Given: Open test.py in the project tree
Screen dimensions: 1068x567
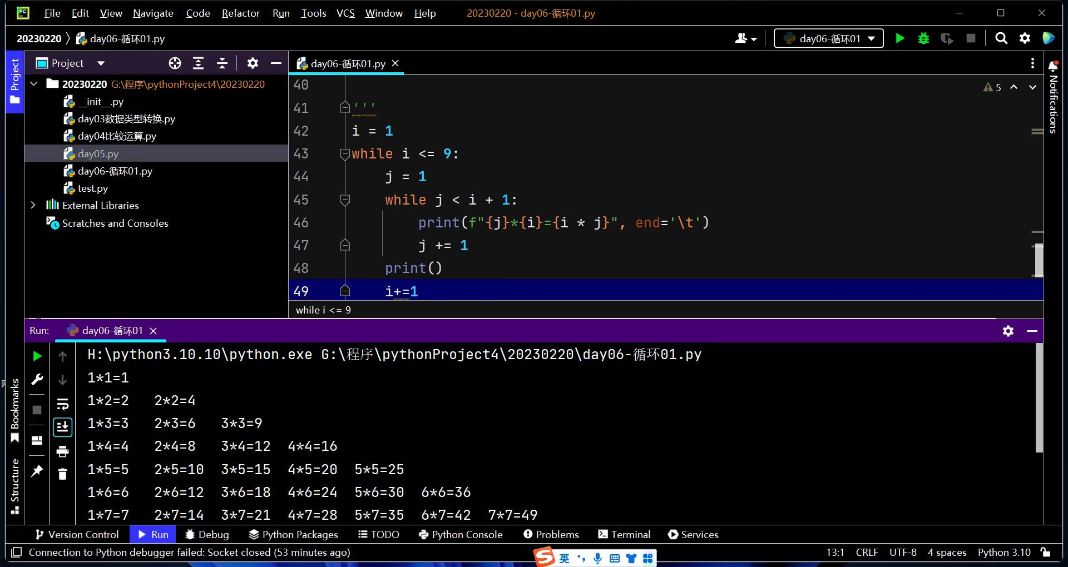Looking at the screenshot, I should (92, 188).
